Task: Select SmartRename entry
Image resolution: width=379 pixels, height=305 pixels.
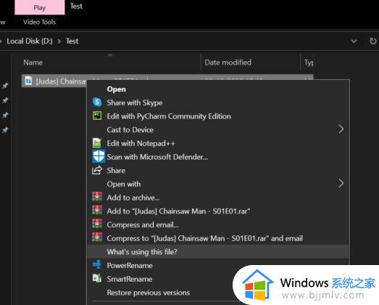Action: click(130, 279)
